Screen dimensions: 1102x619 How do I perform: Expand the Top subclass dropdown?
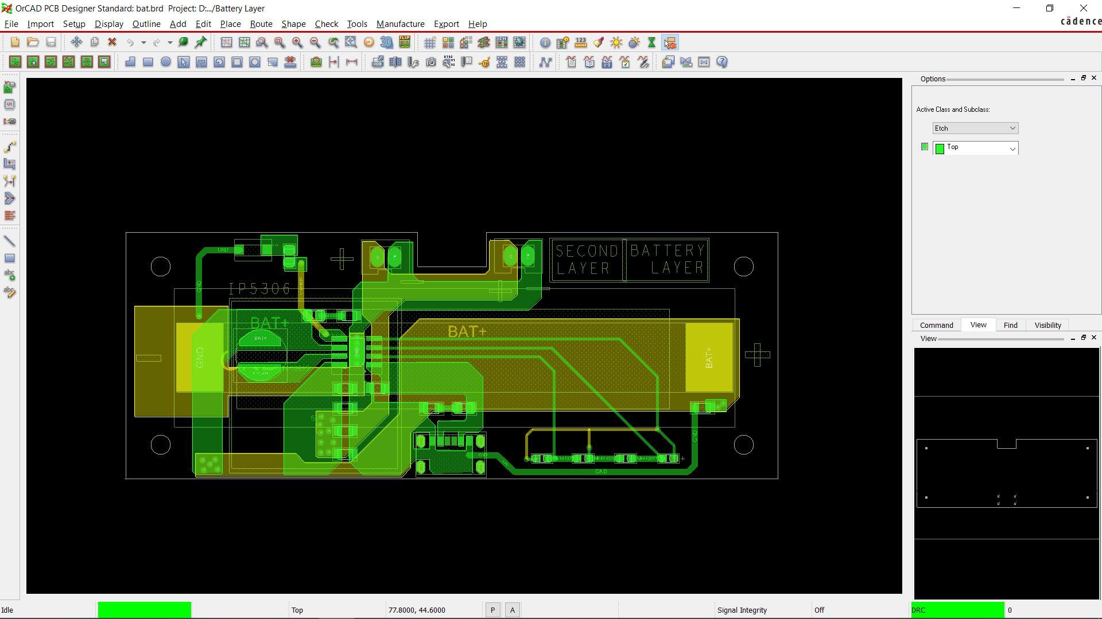click(1012, 148)
